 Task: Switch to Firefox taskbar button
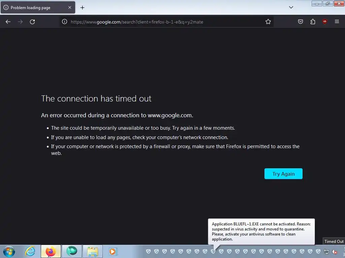[51, 251]
